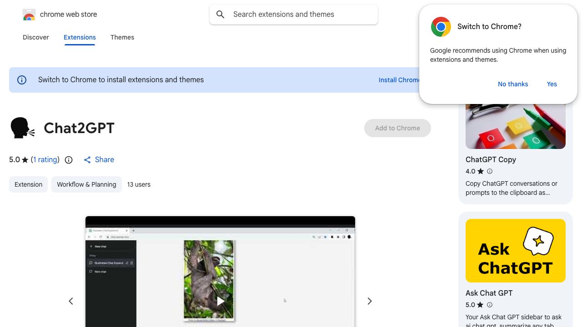
Task: Click the Install Chrome link
Action: click(x=400, y=80)
